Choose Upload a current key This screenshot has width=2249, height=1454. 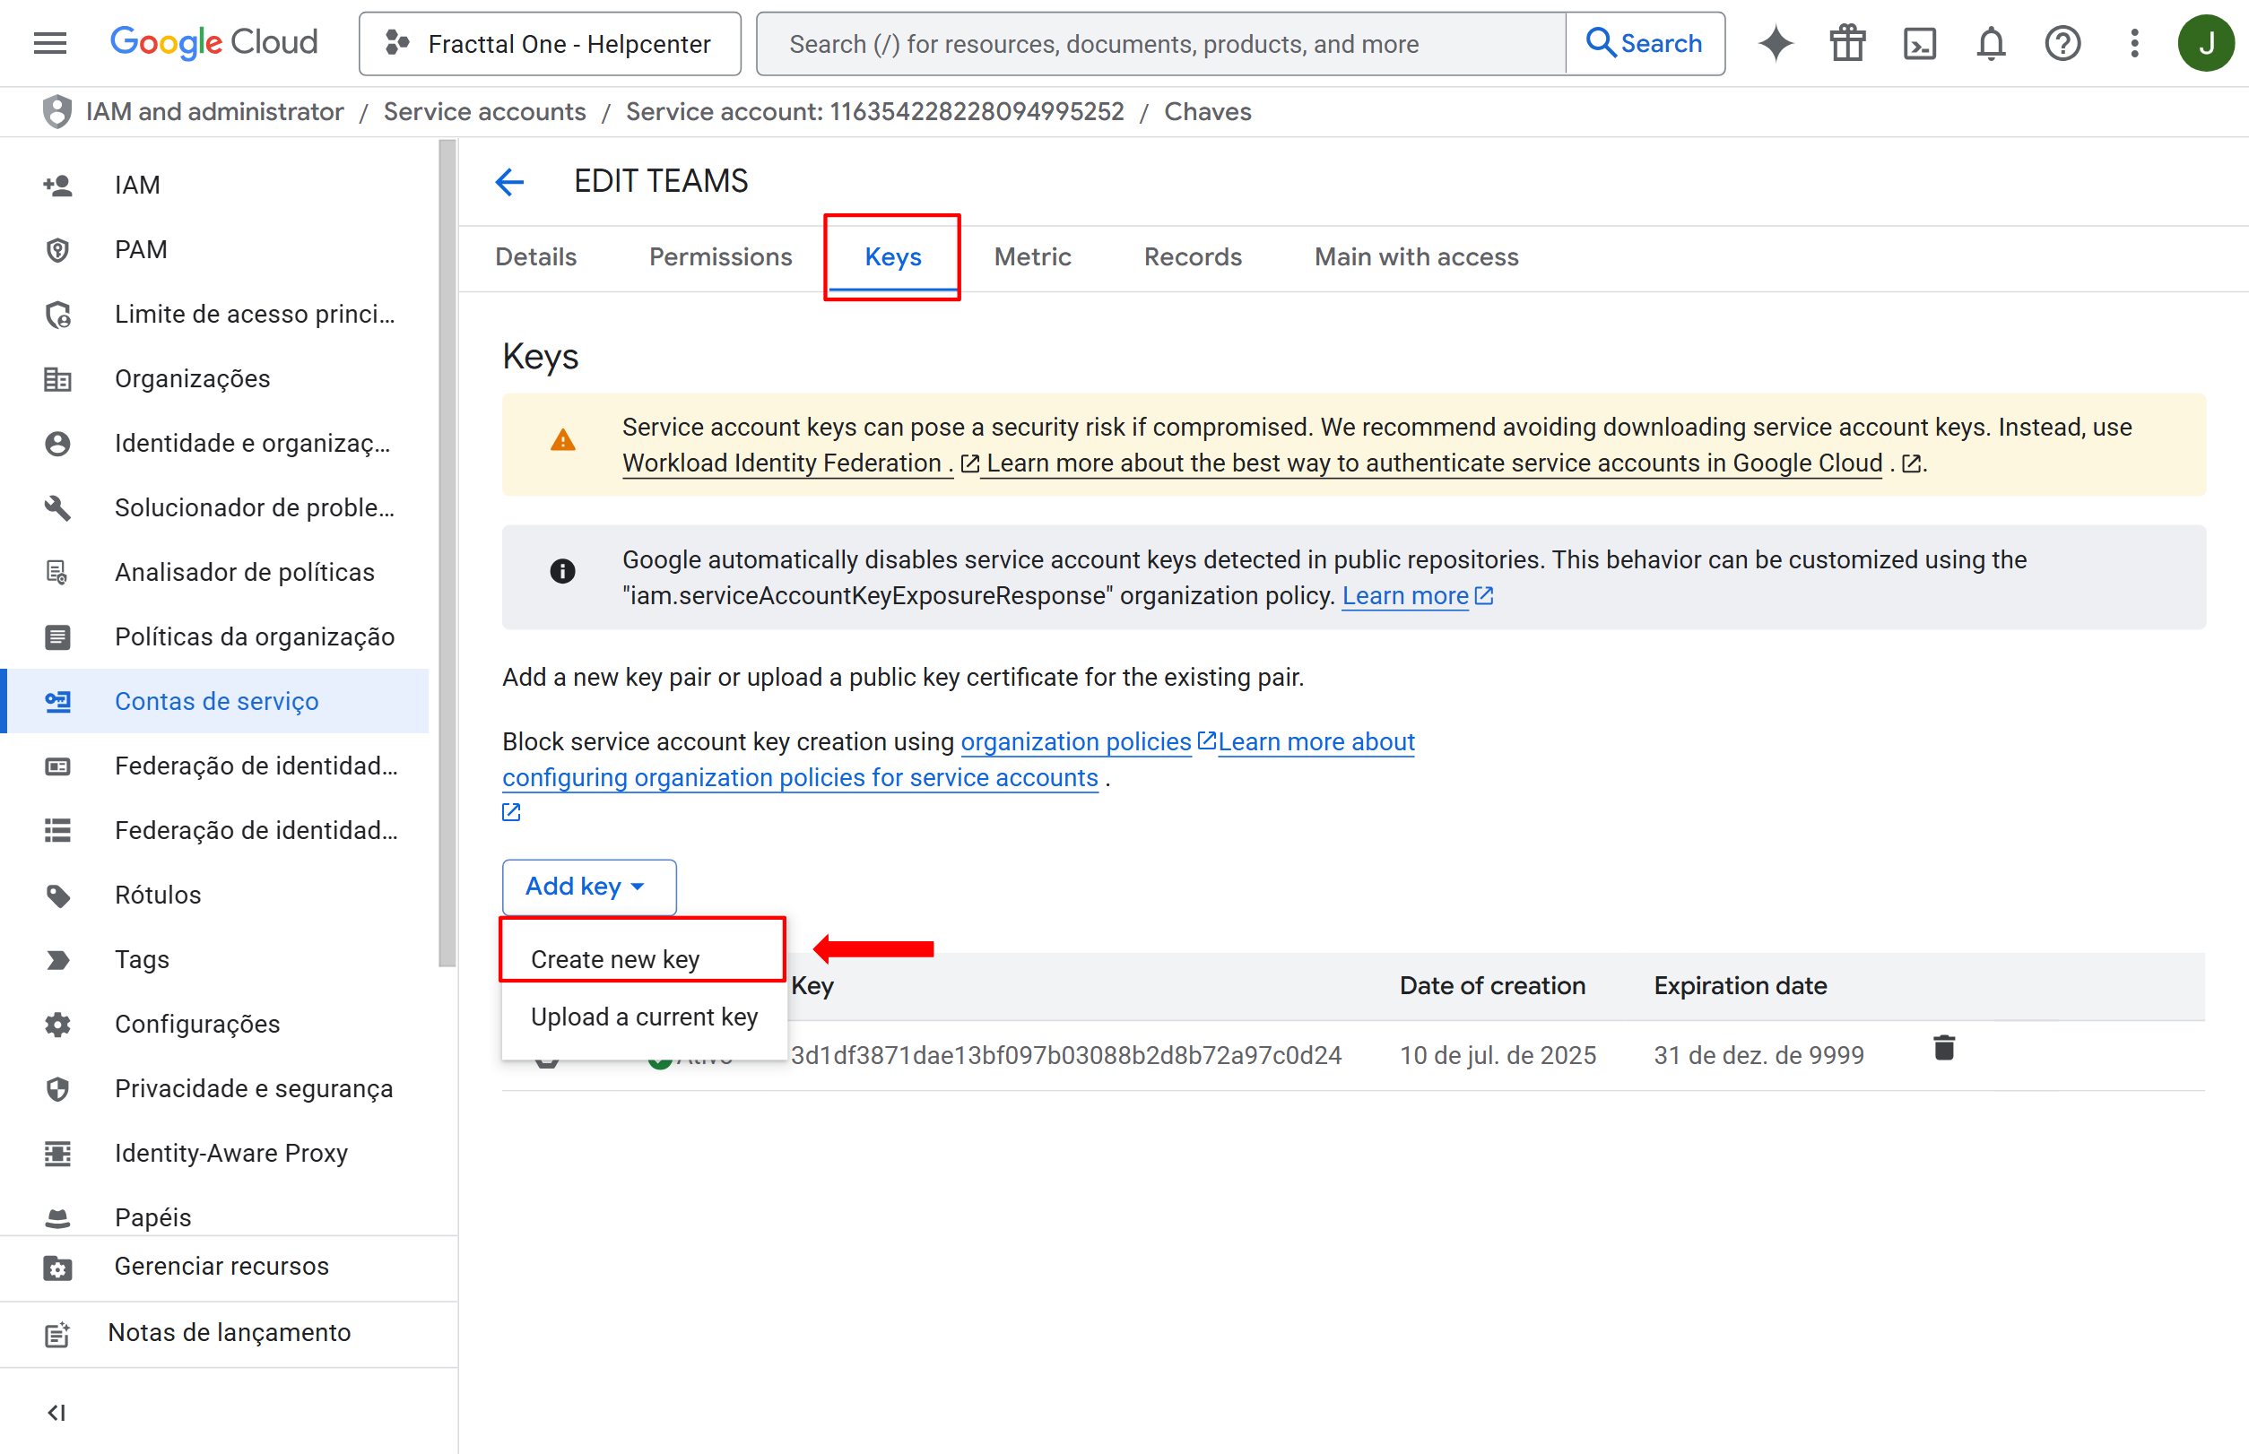644,1017
